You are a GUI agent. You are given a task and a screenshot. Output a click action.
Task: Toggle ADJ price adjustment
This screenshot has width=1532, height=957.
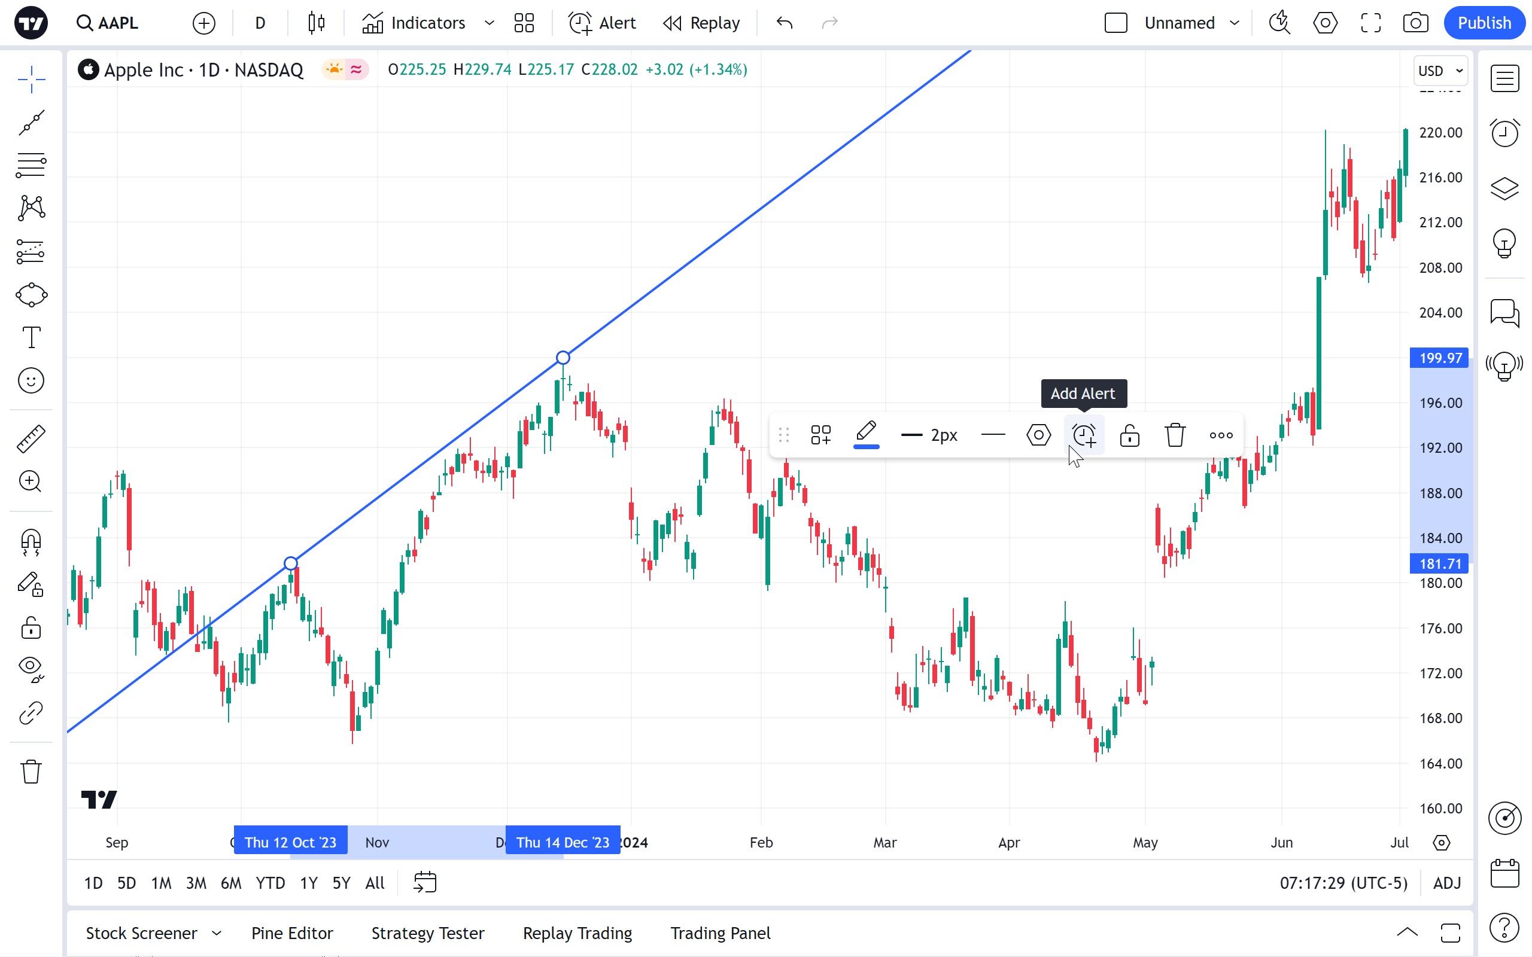tap(1446, 883)
